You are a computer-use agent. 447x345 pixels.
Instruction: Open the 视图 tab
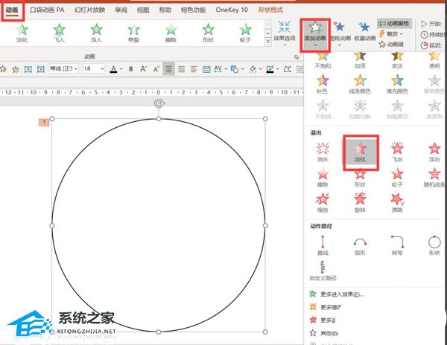143,10
